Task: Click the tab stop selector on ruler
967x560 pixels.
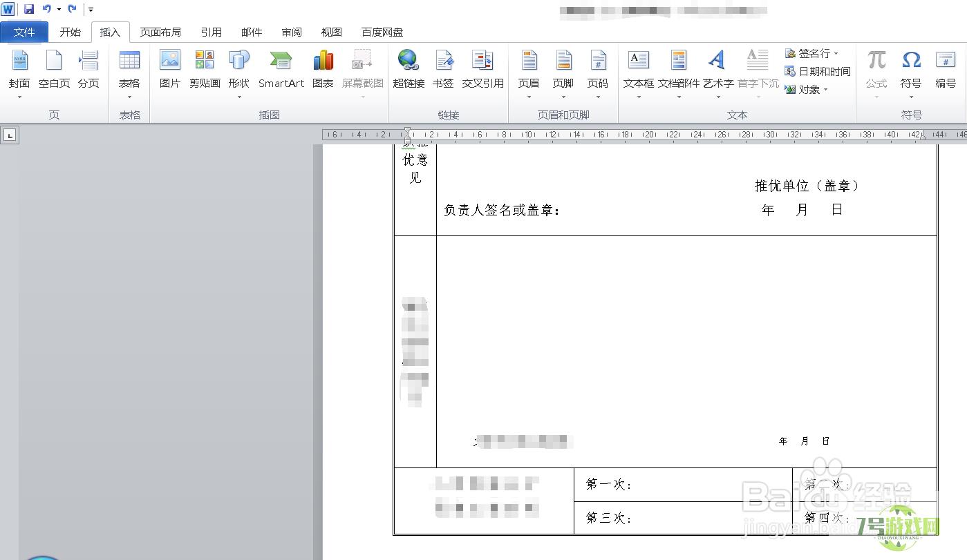Action: pyautogui.click(x=10, y=135)
